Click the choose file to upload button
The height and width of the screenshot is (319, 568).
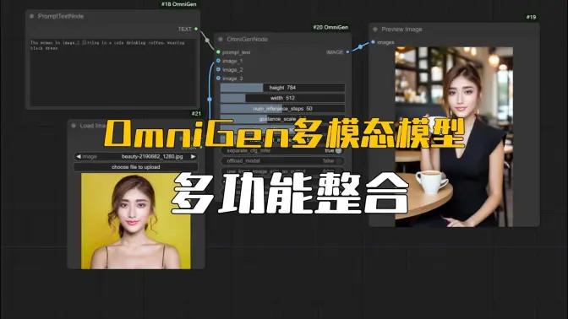136,167
